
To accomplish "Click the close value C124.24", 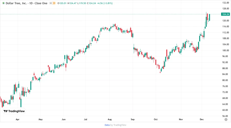I will pos(91,3).
